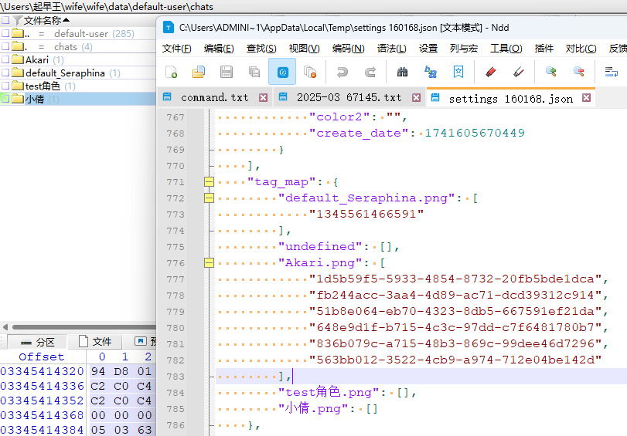Viewport: 627px width, 436px height.
Task: Open the 插件 menu
Action: tap(544, 49)
